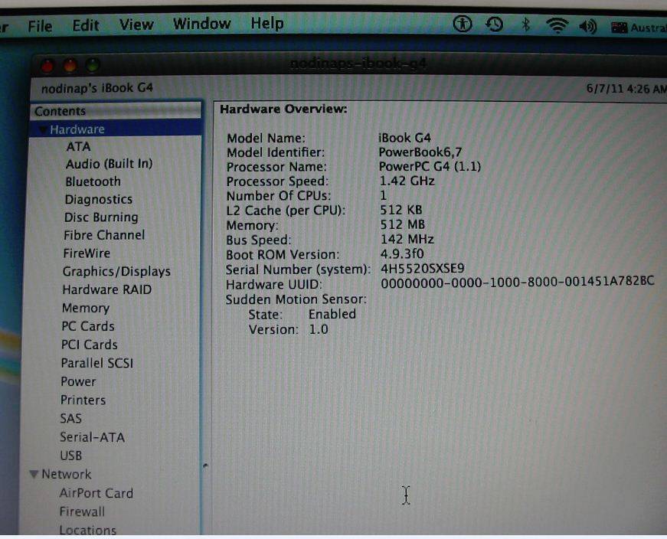
Task: Collapse the Hardware disclosure triangle
Action: [43, 129]
